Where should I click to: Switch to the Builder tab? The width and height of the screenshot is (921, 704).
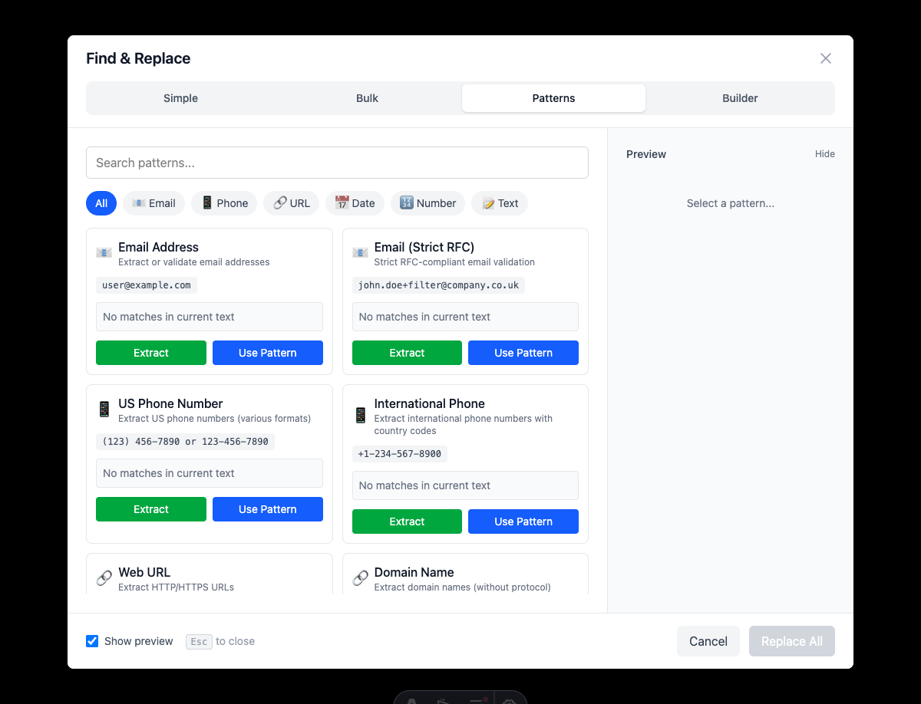coord(739,98)
